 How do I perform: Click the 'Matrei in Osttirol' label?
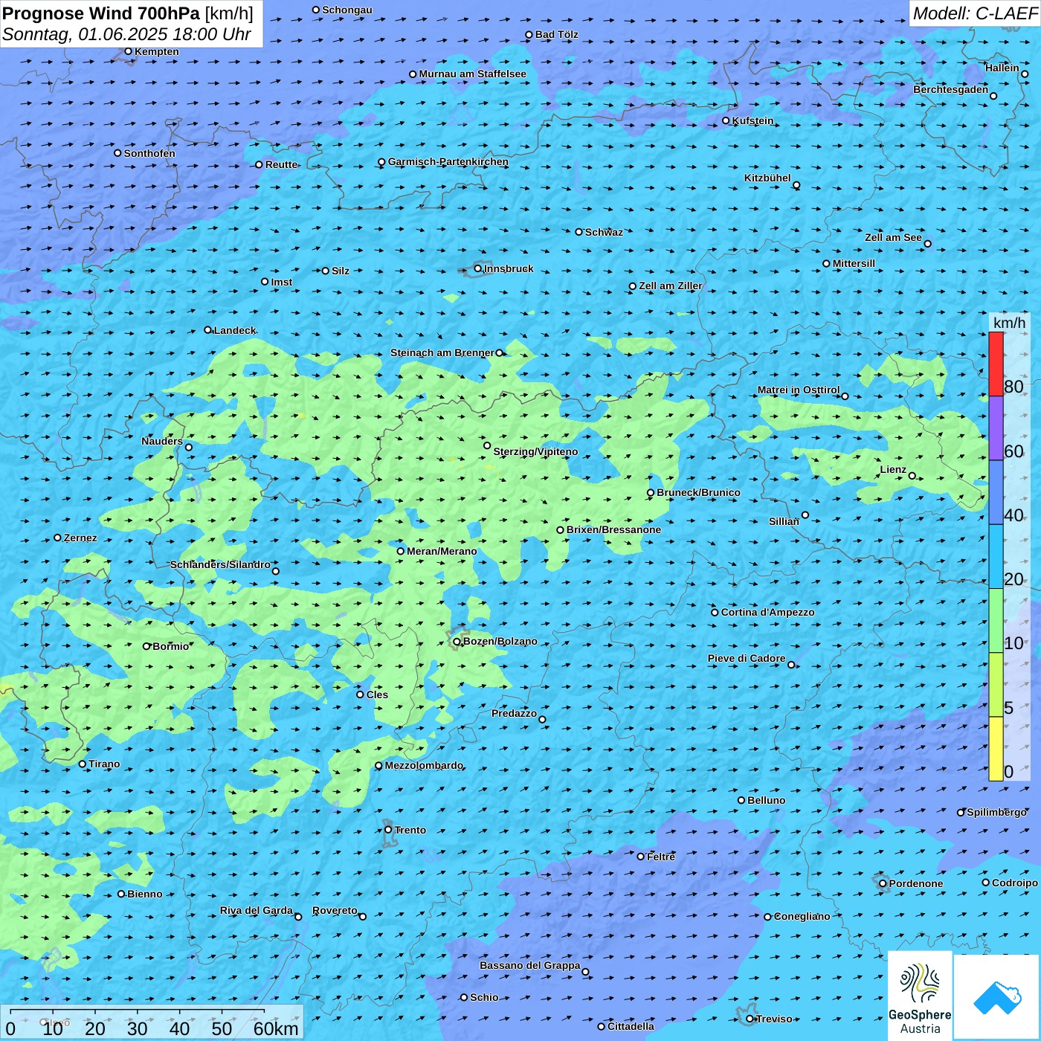799,390
